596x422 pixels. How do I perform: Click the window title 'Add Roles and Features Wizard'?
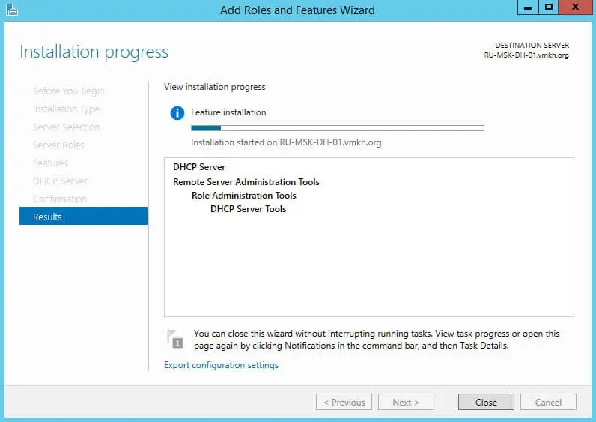297,10
